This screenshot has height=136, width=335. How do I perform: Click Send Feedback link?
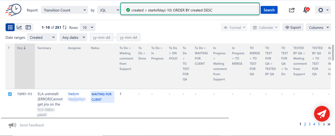pos(32,125)
